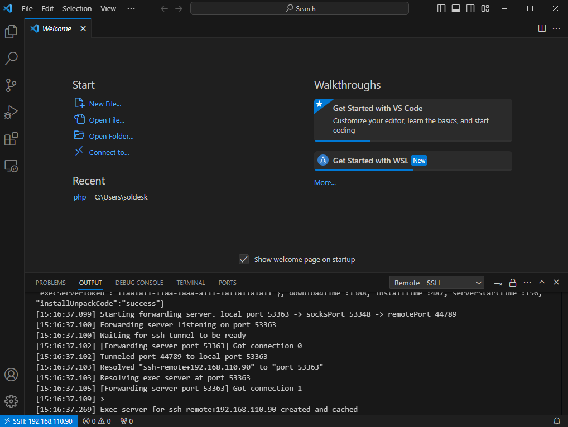568x427 pixels.
Task: Show errors and warnings count in status bar
Action: pos(97,421)
